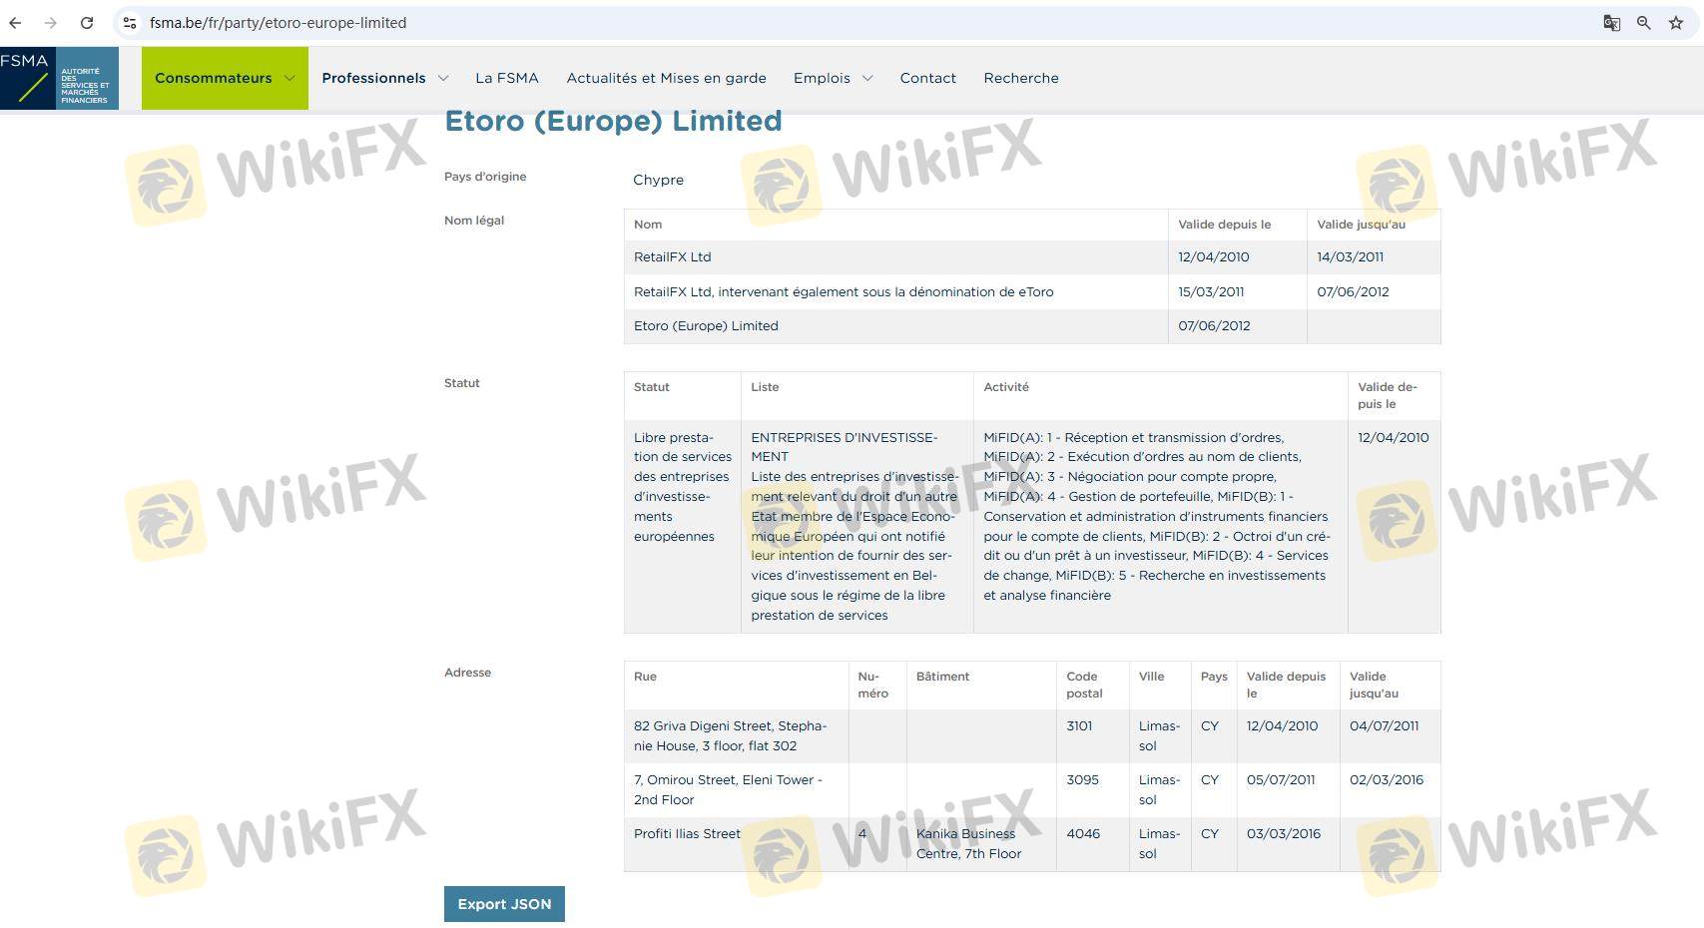This screenshot has width=1704, height=928.
Task: Click the browser forward arrow
Action: tap(51, 23)
